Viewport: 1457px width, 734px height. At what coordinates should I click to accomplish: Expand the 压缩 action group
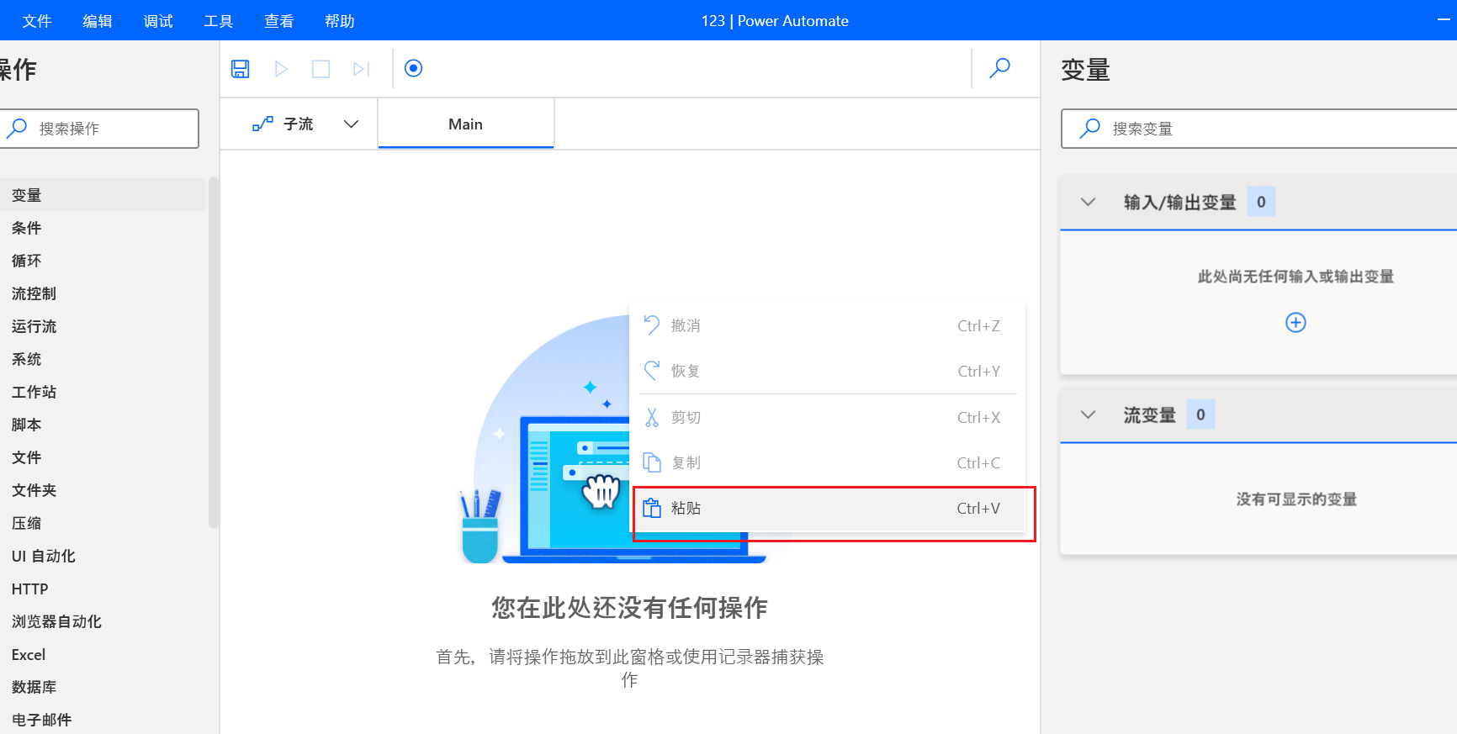pyautogui.click(x=103, y=523)
